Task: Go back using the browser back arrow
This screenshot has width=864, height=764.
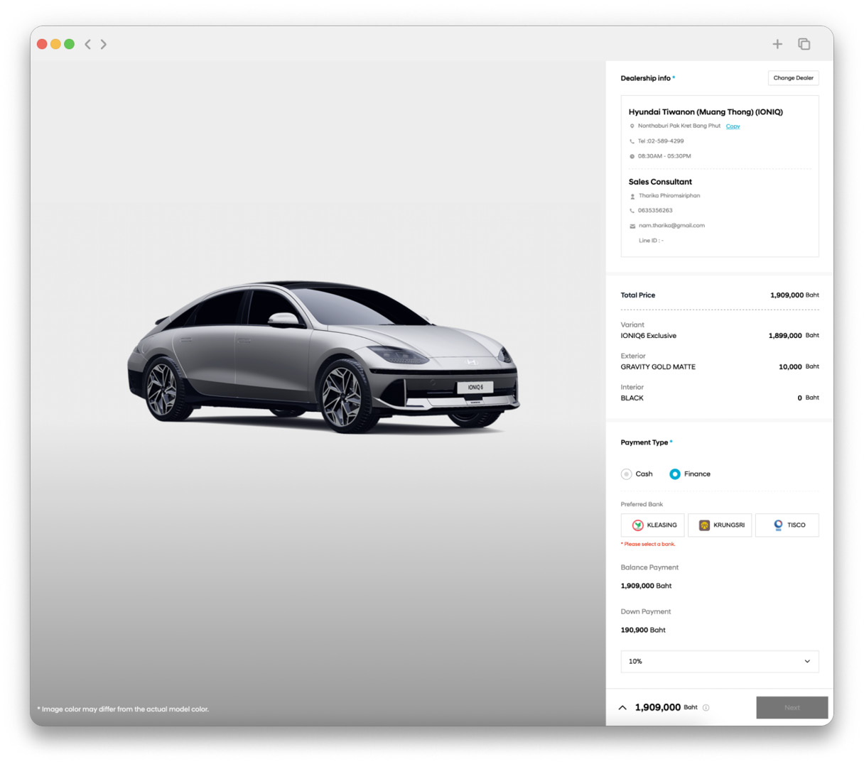Action: [87, 44]
